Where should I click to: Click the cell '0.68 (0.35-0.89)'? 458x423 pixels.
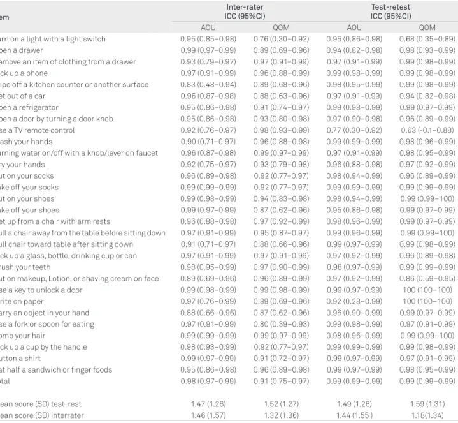[427, 39]
